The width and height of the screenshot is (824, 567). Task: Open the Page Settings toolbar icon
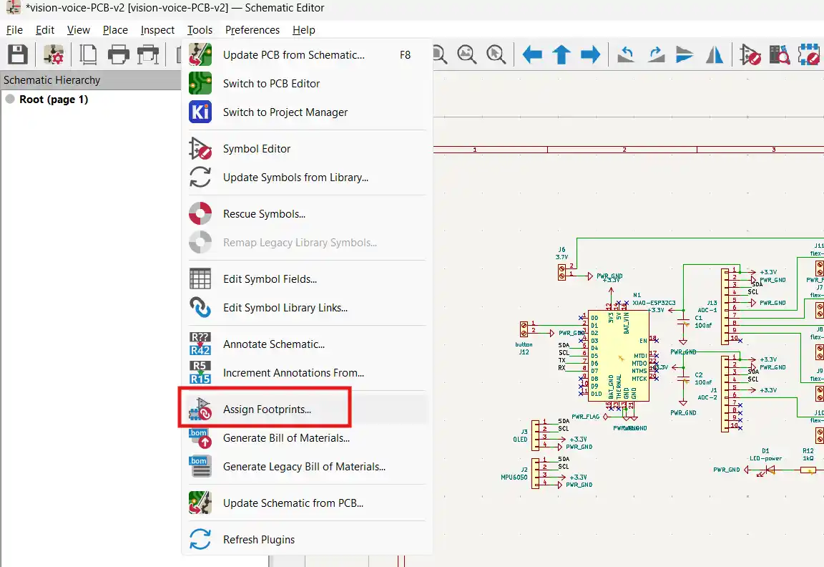[88, 54]
